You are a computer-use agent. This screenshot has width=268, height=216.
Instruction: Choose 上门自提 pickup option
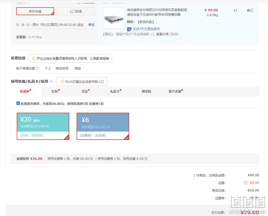click(76, 11)
